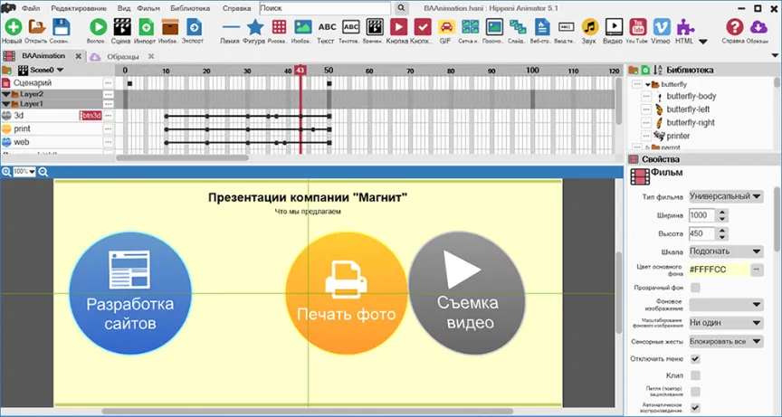Insert a Звук sound element
Screen dimensions: 782x417
(589, 27)
